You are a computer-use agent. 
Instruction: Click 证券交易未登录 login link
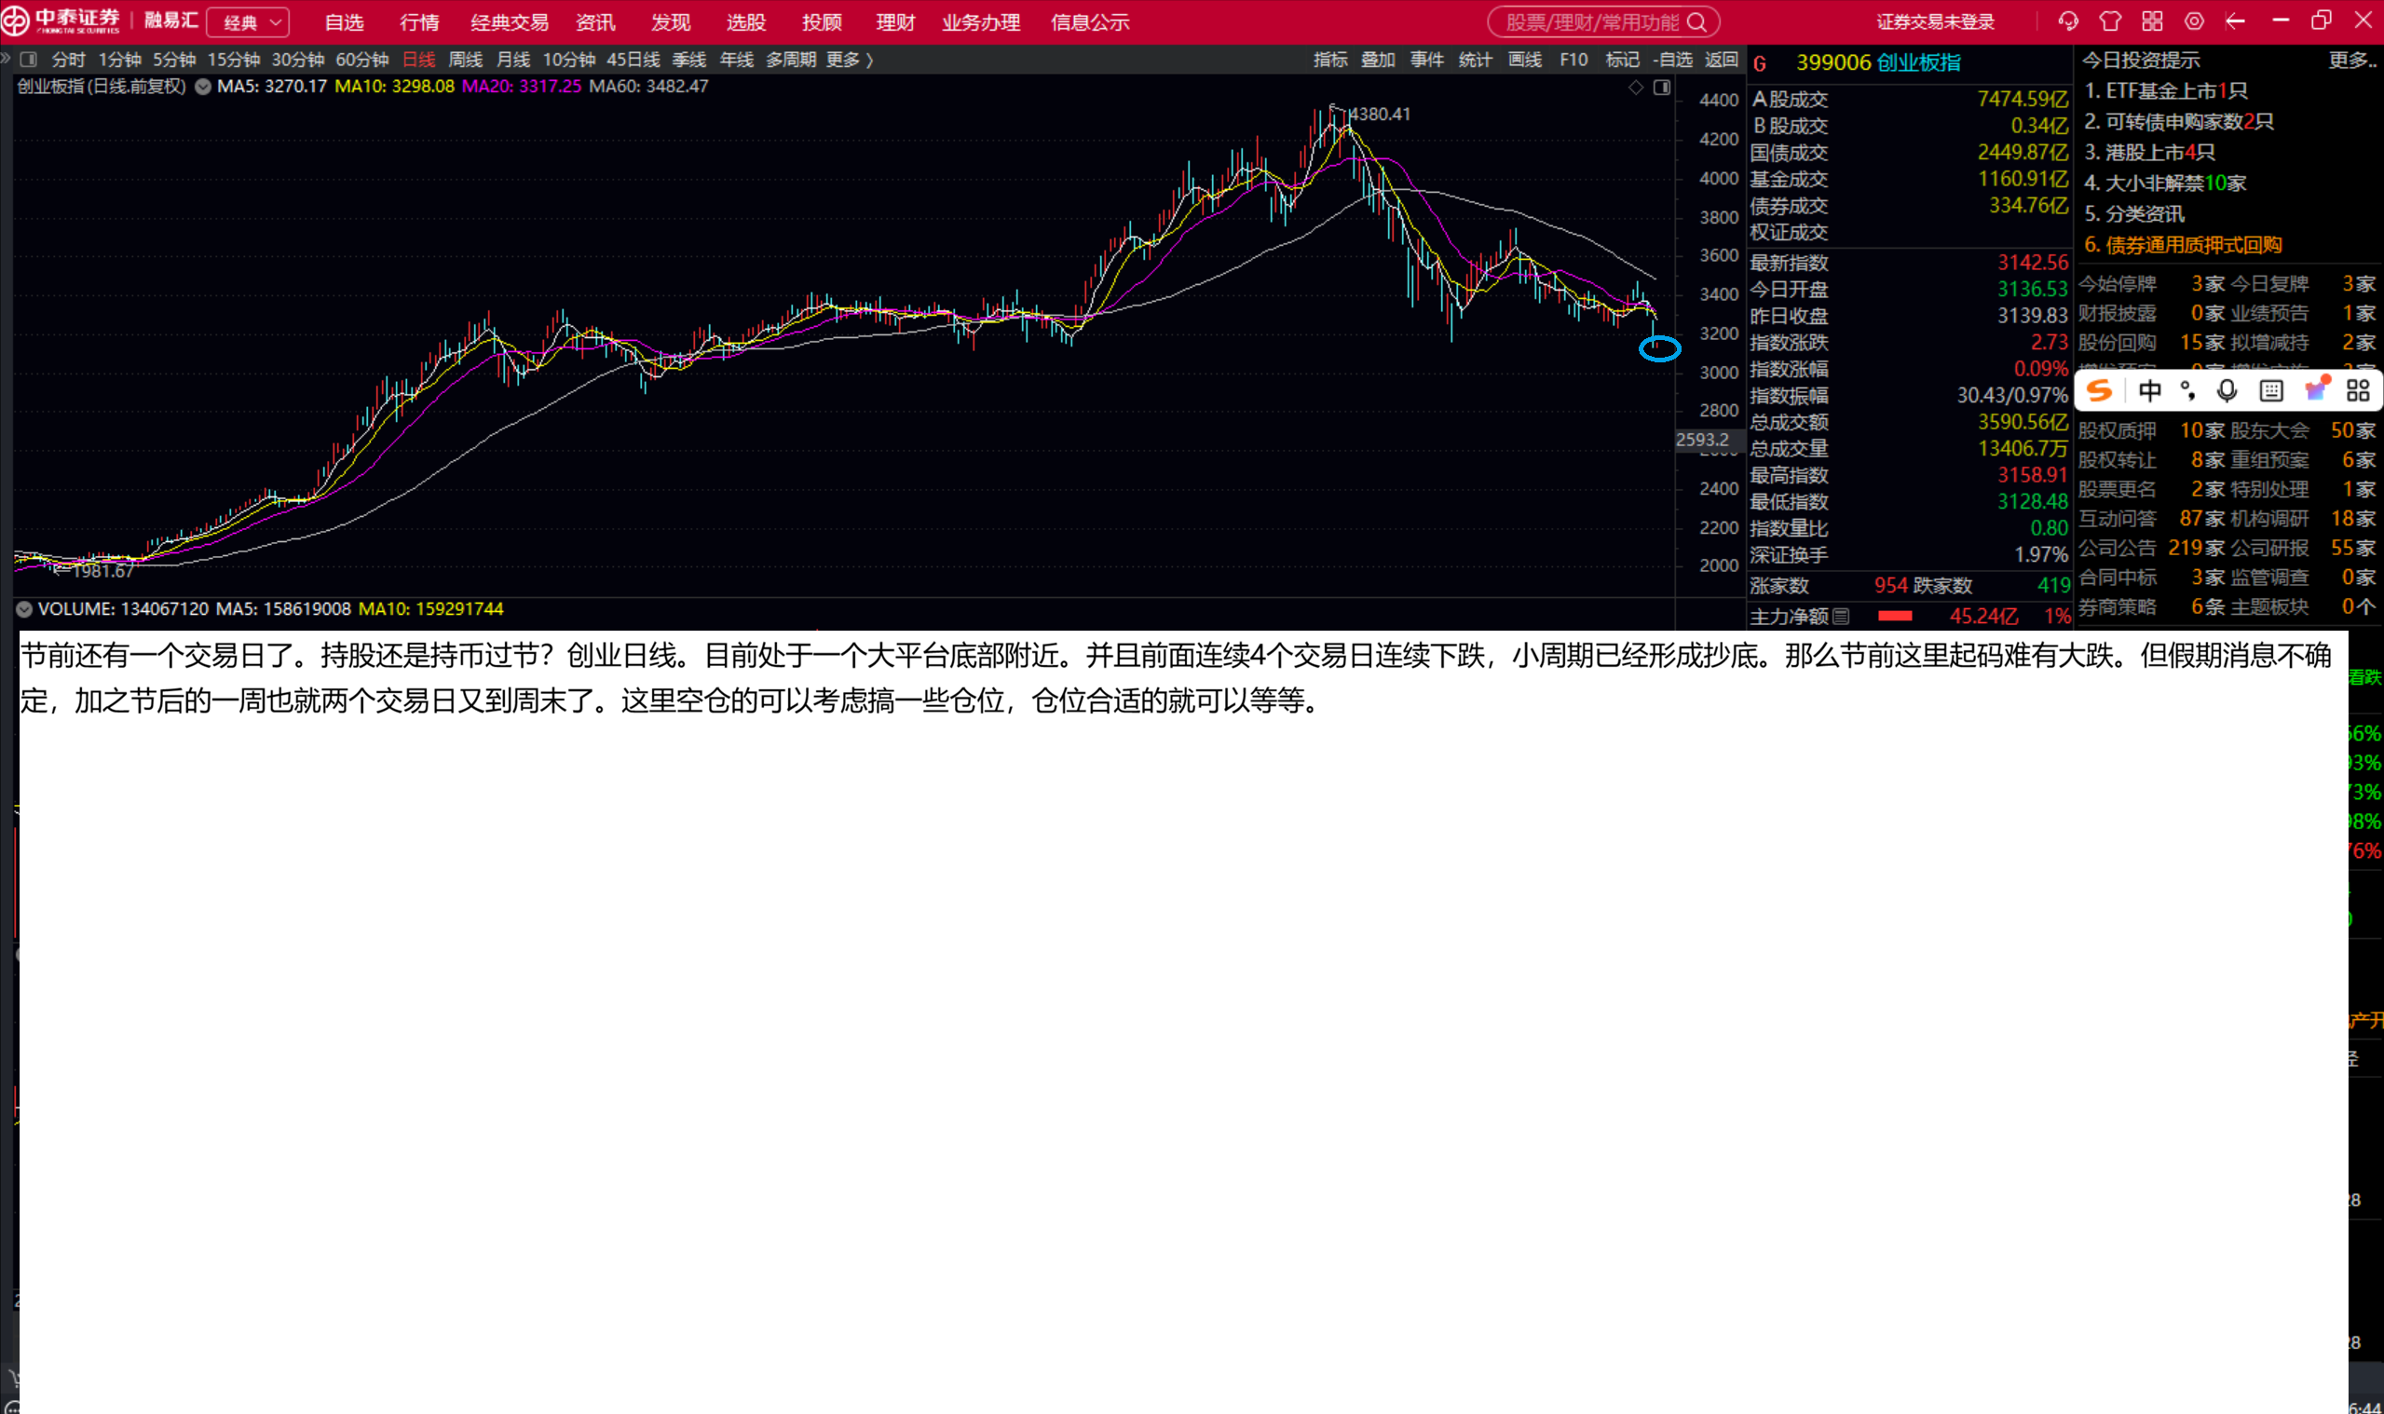click(x=1935, y=22)
